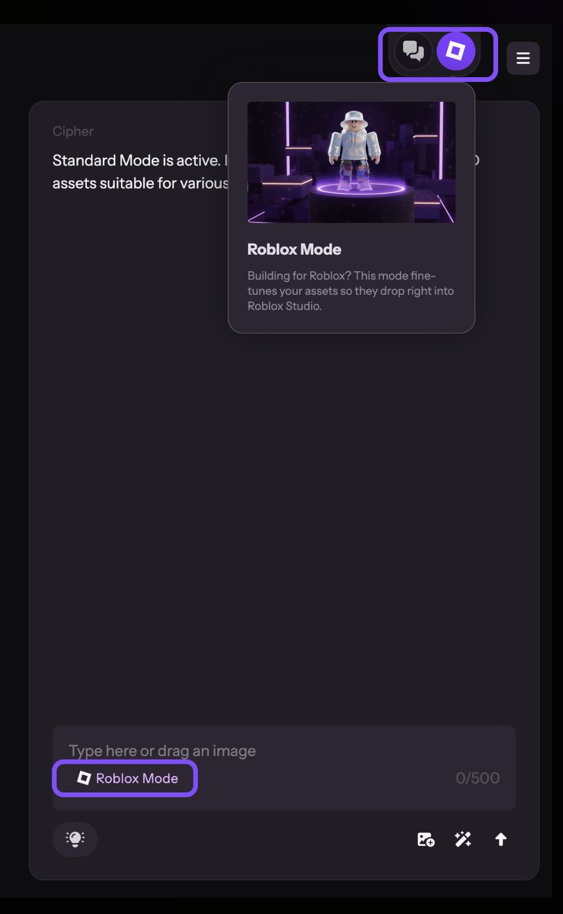This screenshot has height=914, width=563.
Task: Click the 0/500 character counter
Action: tap(477, 778)
